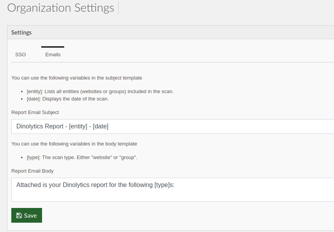Click the subject template variables hint text
Viewport: 334px width, 232px height.
[77, 78]
